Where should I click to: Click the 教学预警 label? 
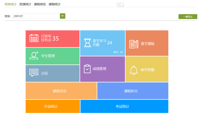coord(148,70)
